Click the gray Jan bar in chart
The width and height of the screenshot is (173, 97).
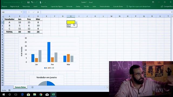[40, 56]
